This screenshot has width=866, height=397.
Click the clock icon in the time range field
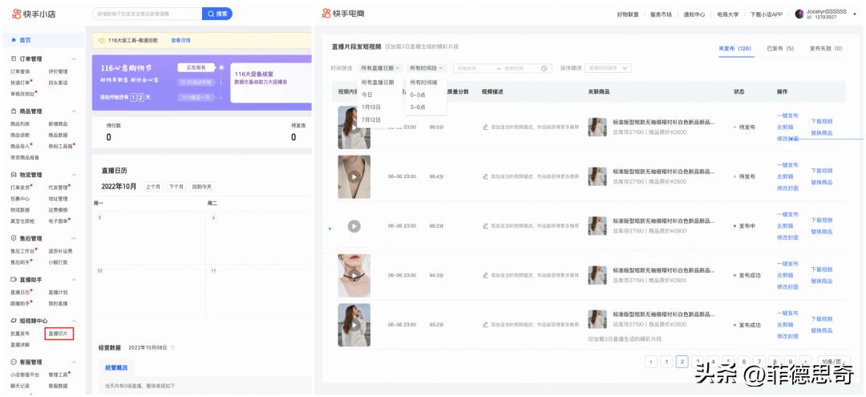[x=544, y=68]
